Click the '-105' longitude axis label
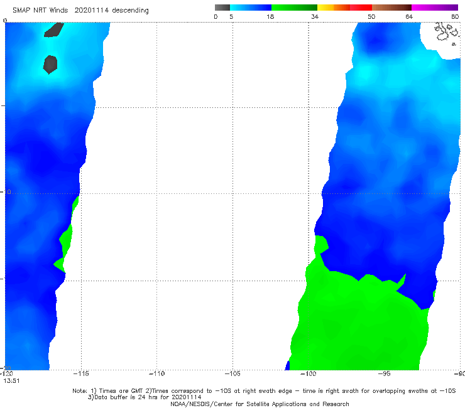This screenshot has height=408, width=465. point(232,373)
